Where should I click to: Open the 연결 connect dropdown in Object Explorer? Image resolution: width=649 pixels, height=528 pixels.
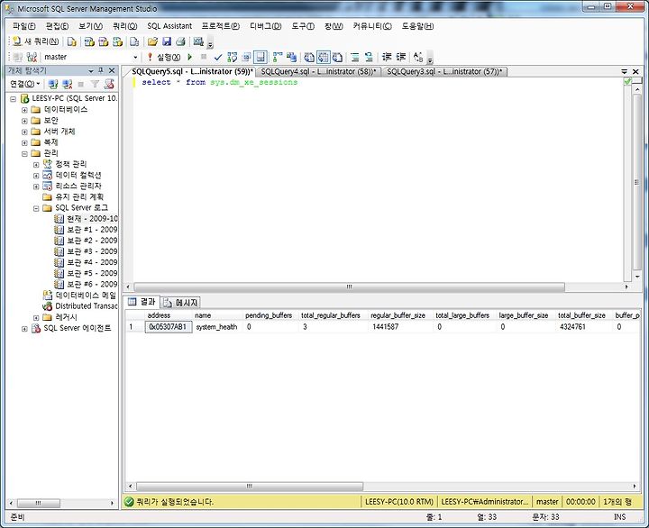[x=25, y=84]
